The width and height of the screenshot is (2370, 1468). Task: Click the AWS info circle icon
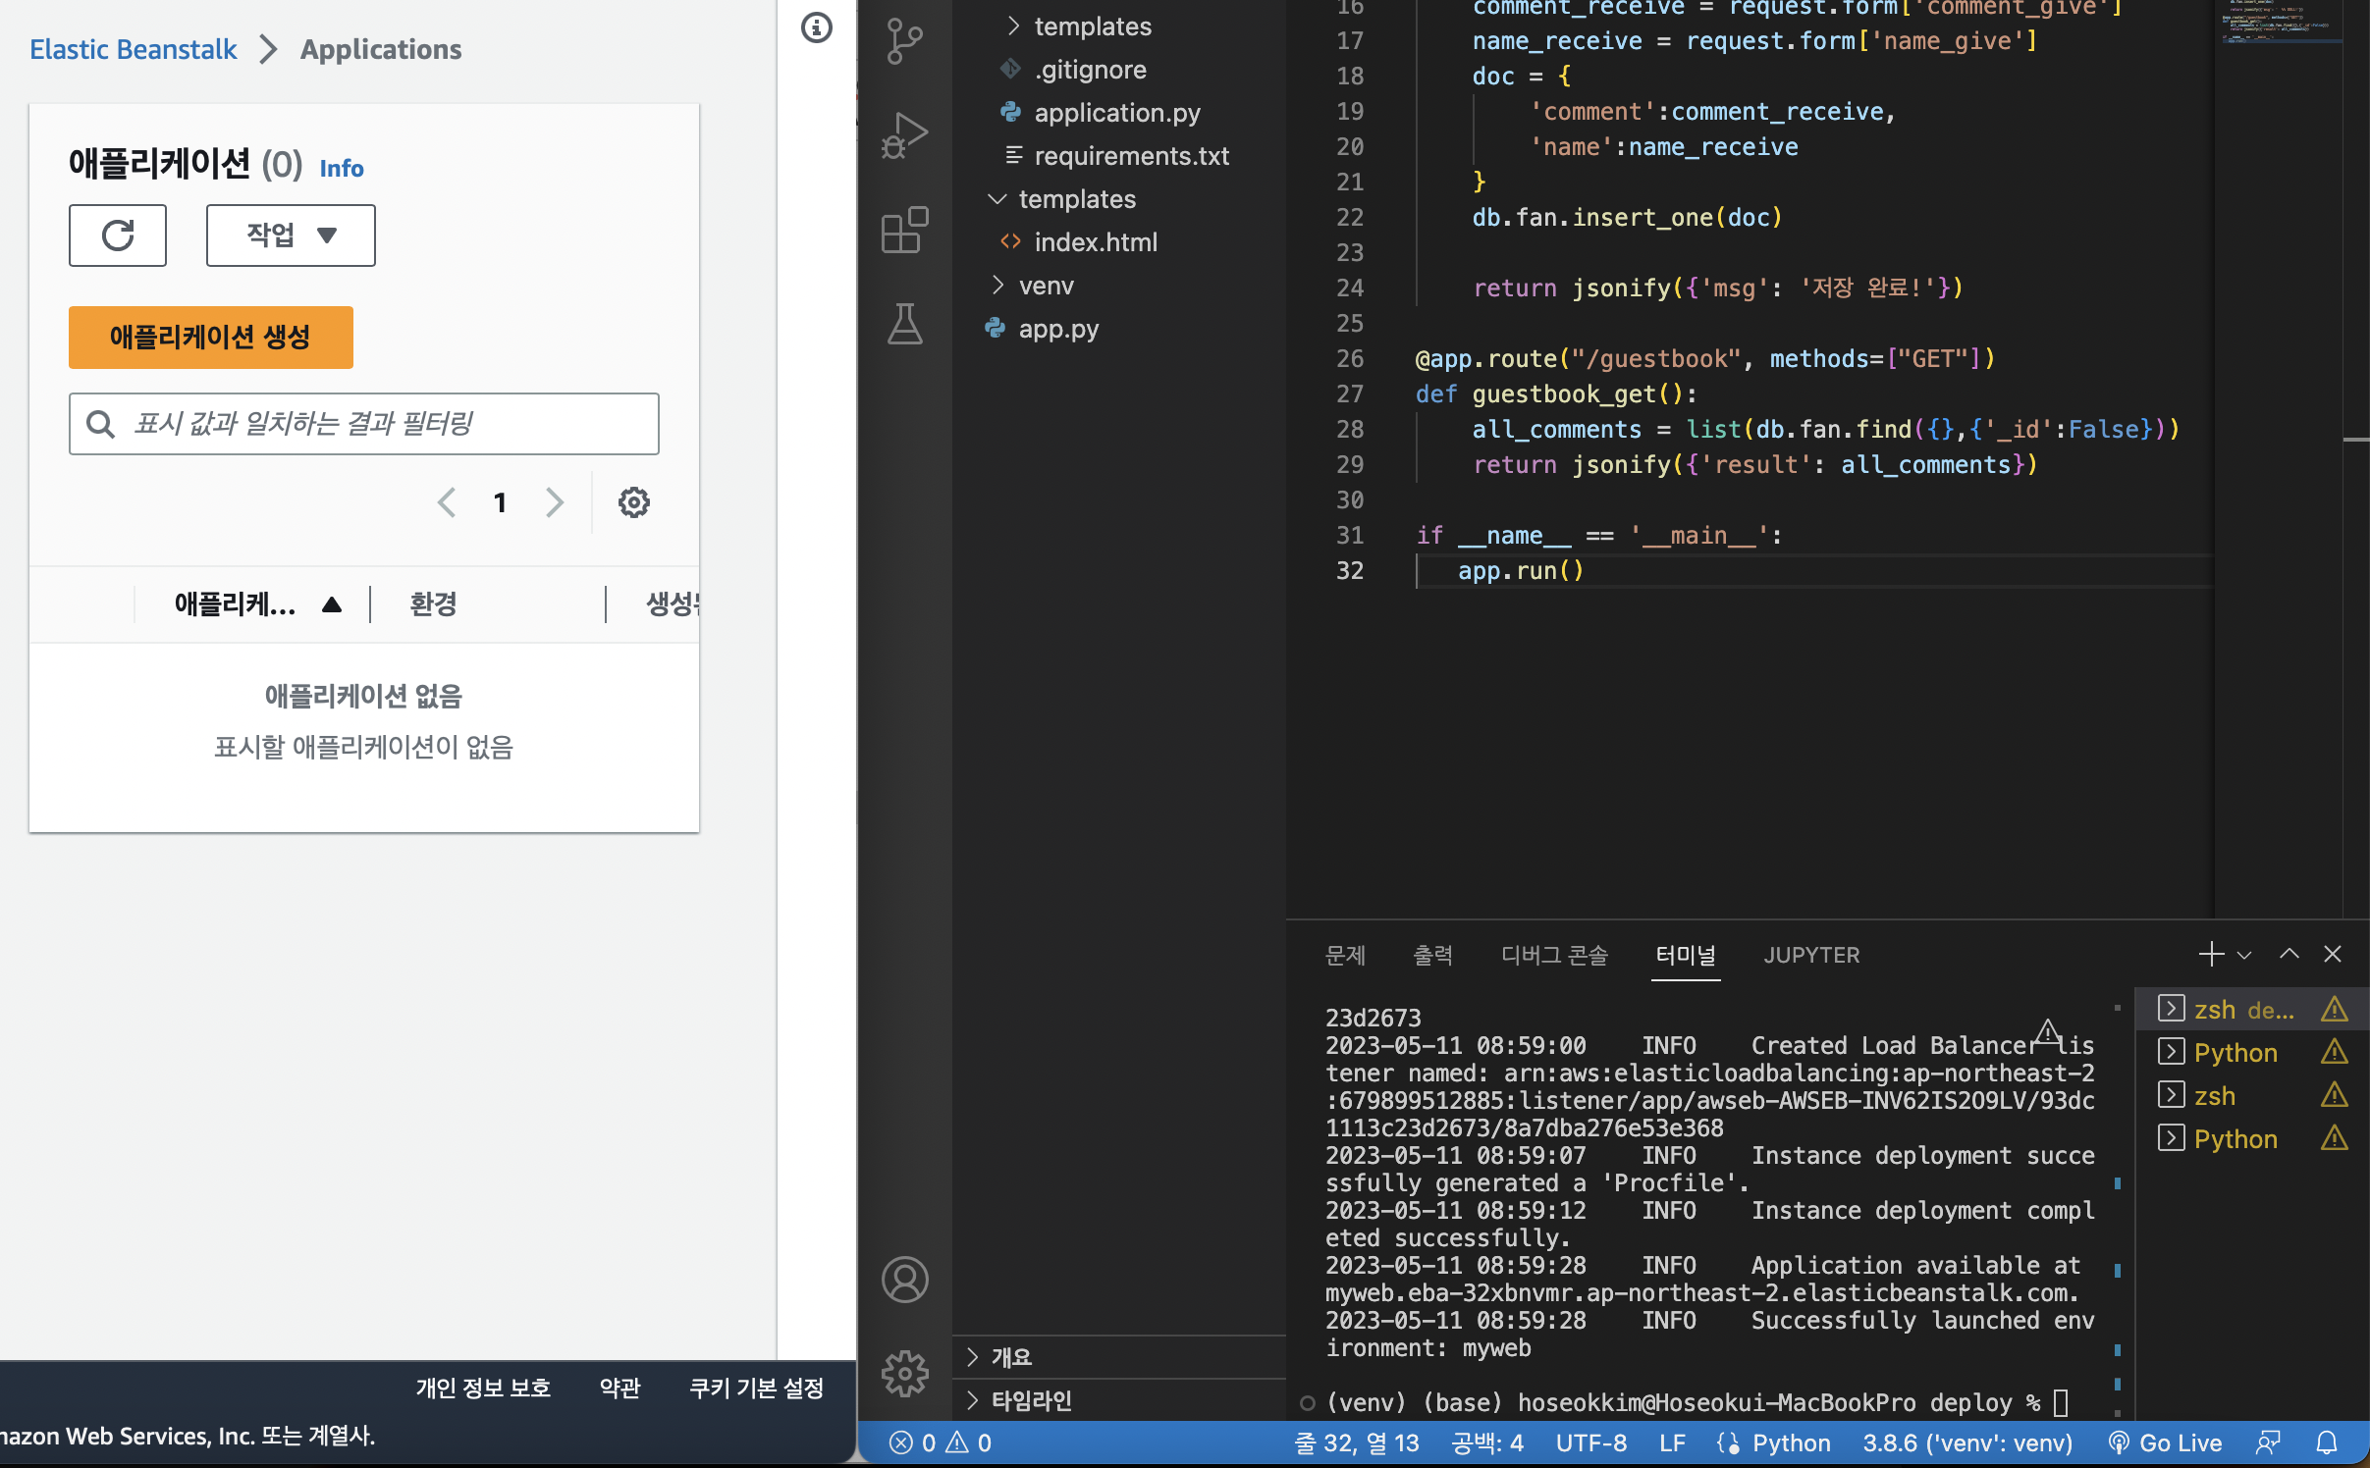[x=816, y=27]
